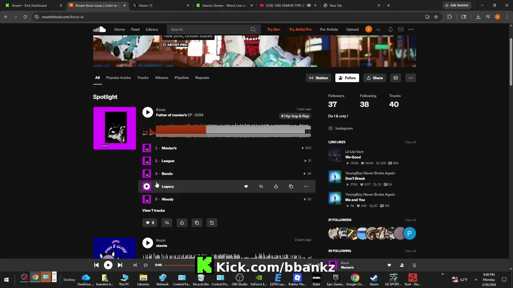Click the Station button
Image resolution: width=513 pixels, height=288 pixels.
pos(319,78)
